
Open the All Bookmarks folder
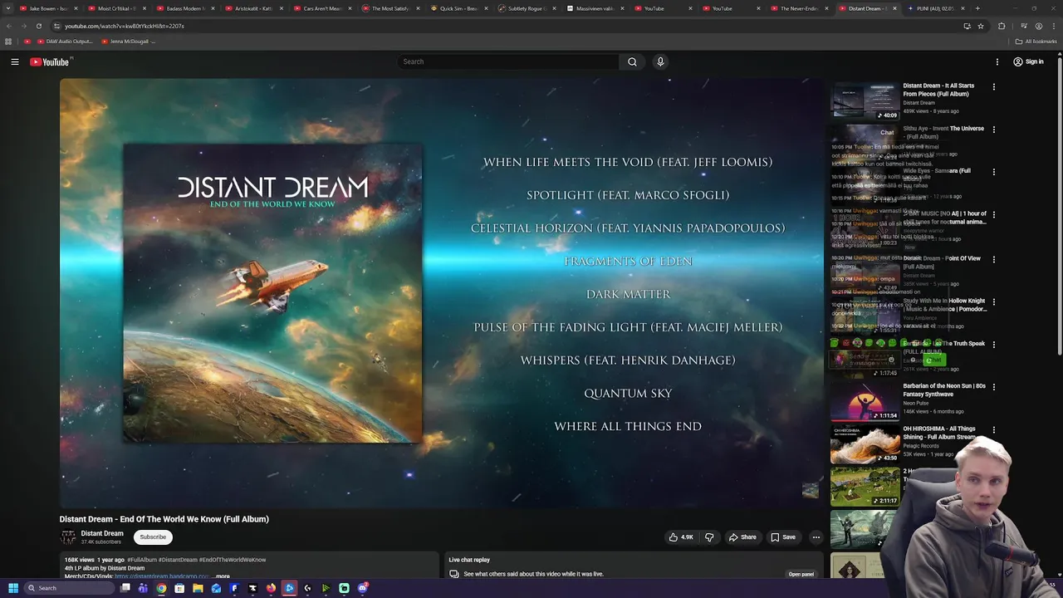[1036, 42]
